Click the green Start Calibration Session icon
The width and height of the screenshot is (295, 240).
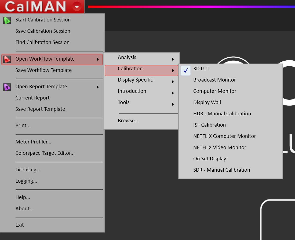(x=7, y=20)
